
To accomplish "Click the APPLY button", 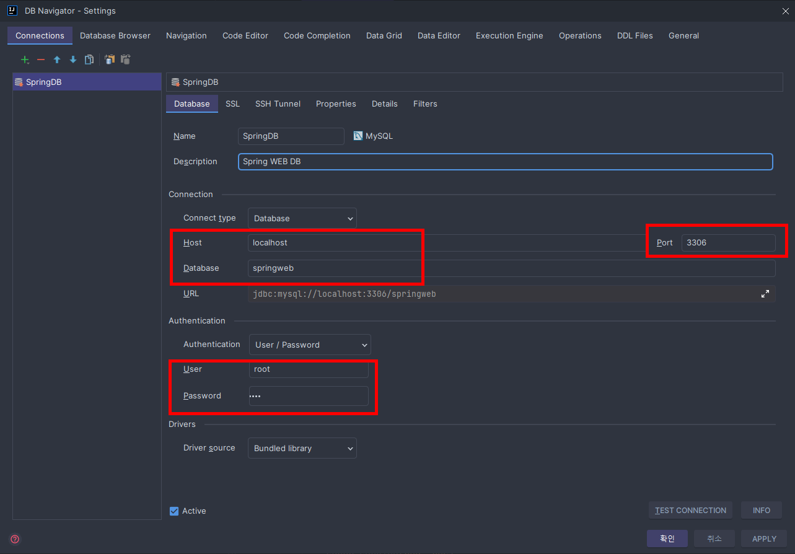I will (x=764, y=539).
